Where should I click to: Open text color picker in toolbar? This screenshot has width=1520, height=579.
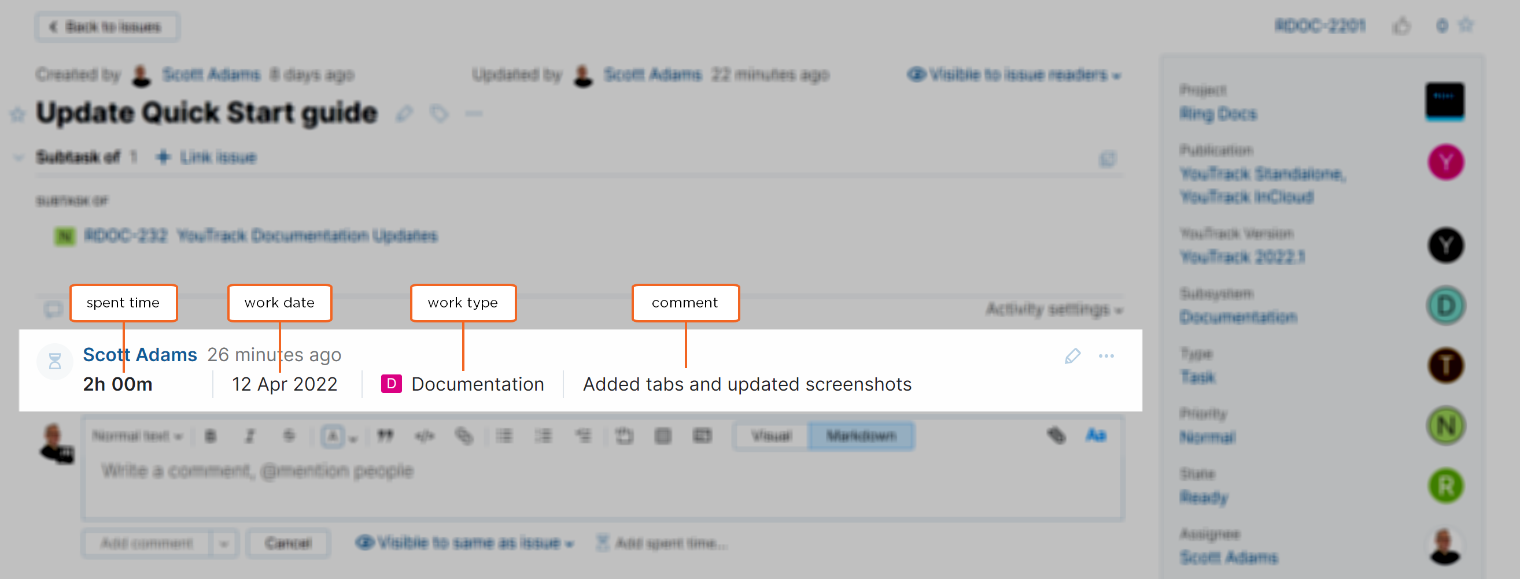333,436
